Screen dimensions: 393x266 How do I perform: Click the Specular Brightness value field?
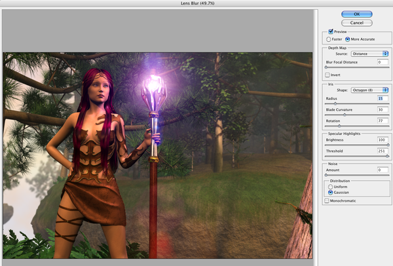click(383, 140)
